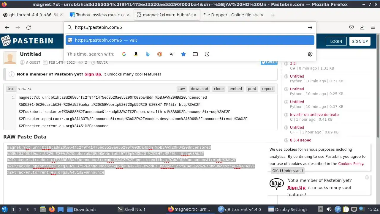Viewport: 380px width, 214px height.
Task: Search this time with DuckDuckGo
Action: [x=160, y=54]
